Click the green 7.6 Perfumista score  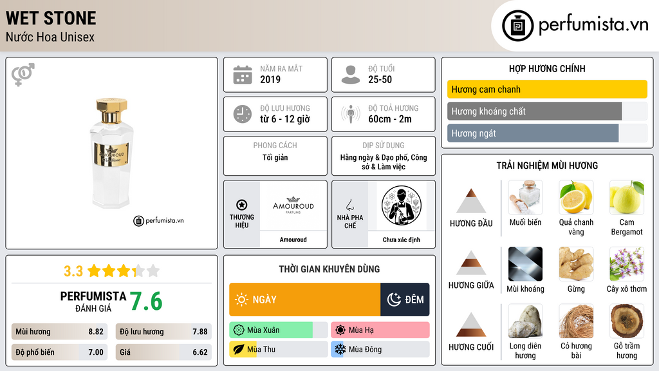[146, 301]
